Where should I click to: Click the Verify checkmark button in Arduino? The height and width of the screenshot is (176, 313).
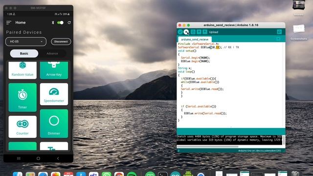(180, 32)
